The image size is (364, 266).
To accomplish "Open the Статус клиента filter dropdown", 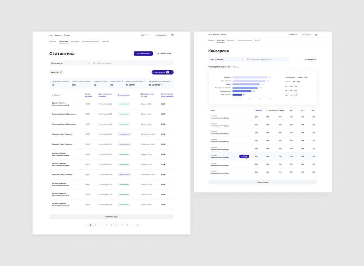I will point(162,72).
